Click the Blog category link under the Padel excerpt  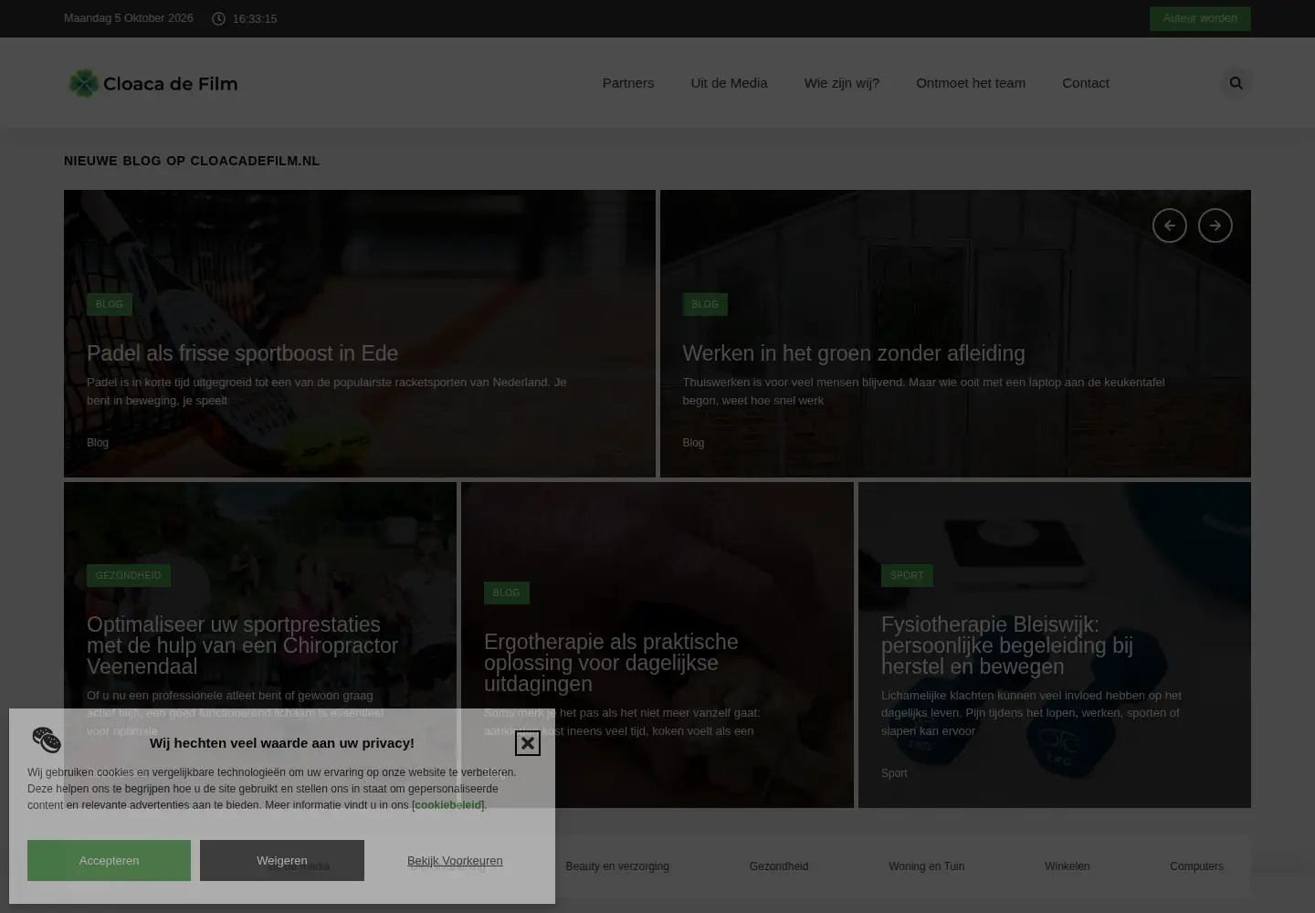click(x=98, y=443)
